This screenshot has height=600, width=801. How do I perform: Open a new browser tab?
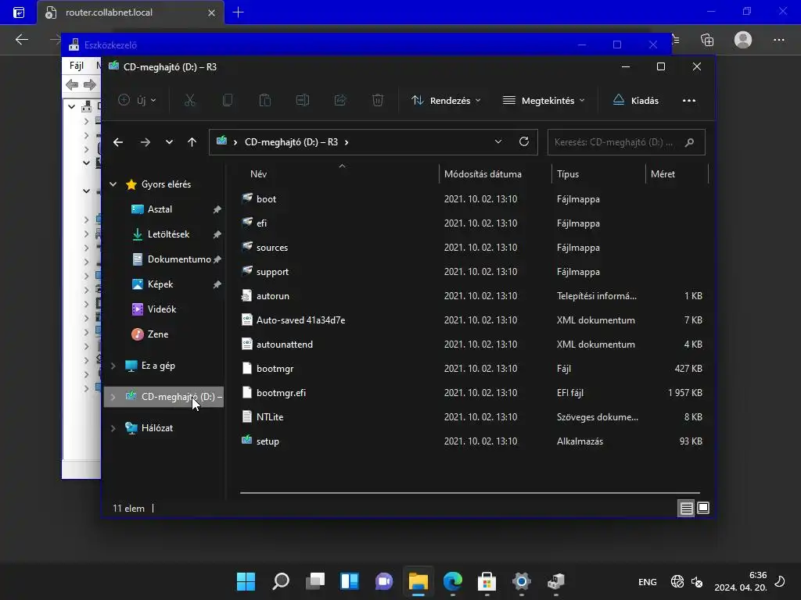click(238, 12)
